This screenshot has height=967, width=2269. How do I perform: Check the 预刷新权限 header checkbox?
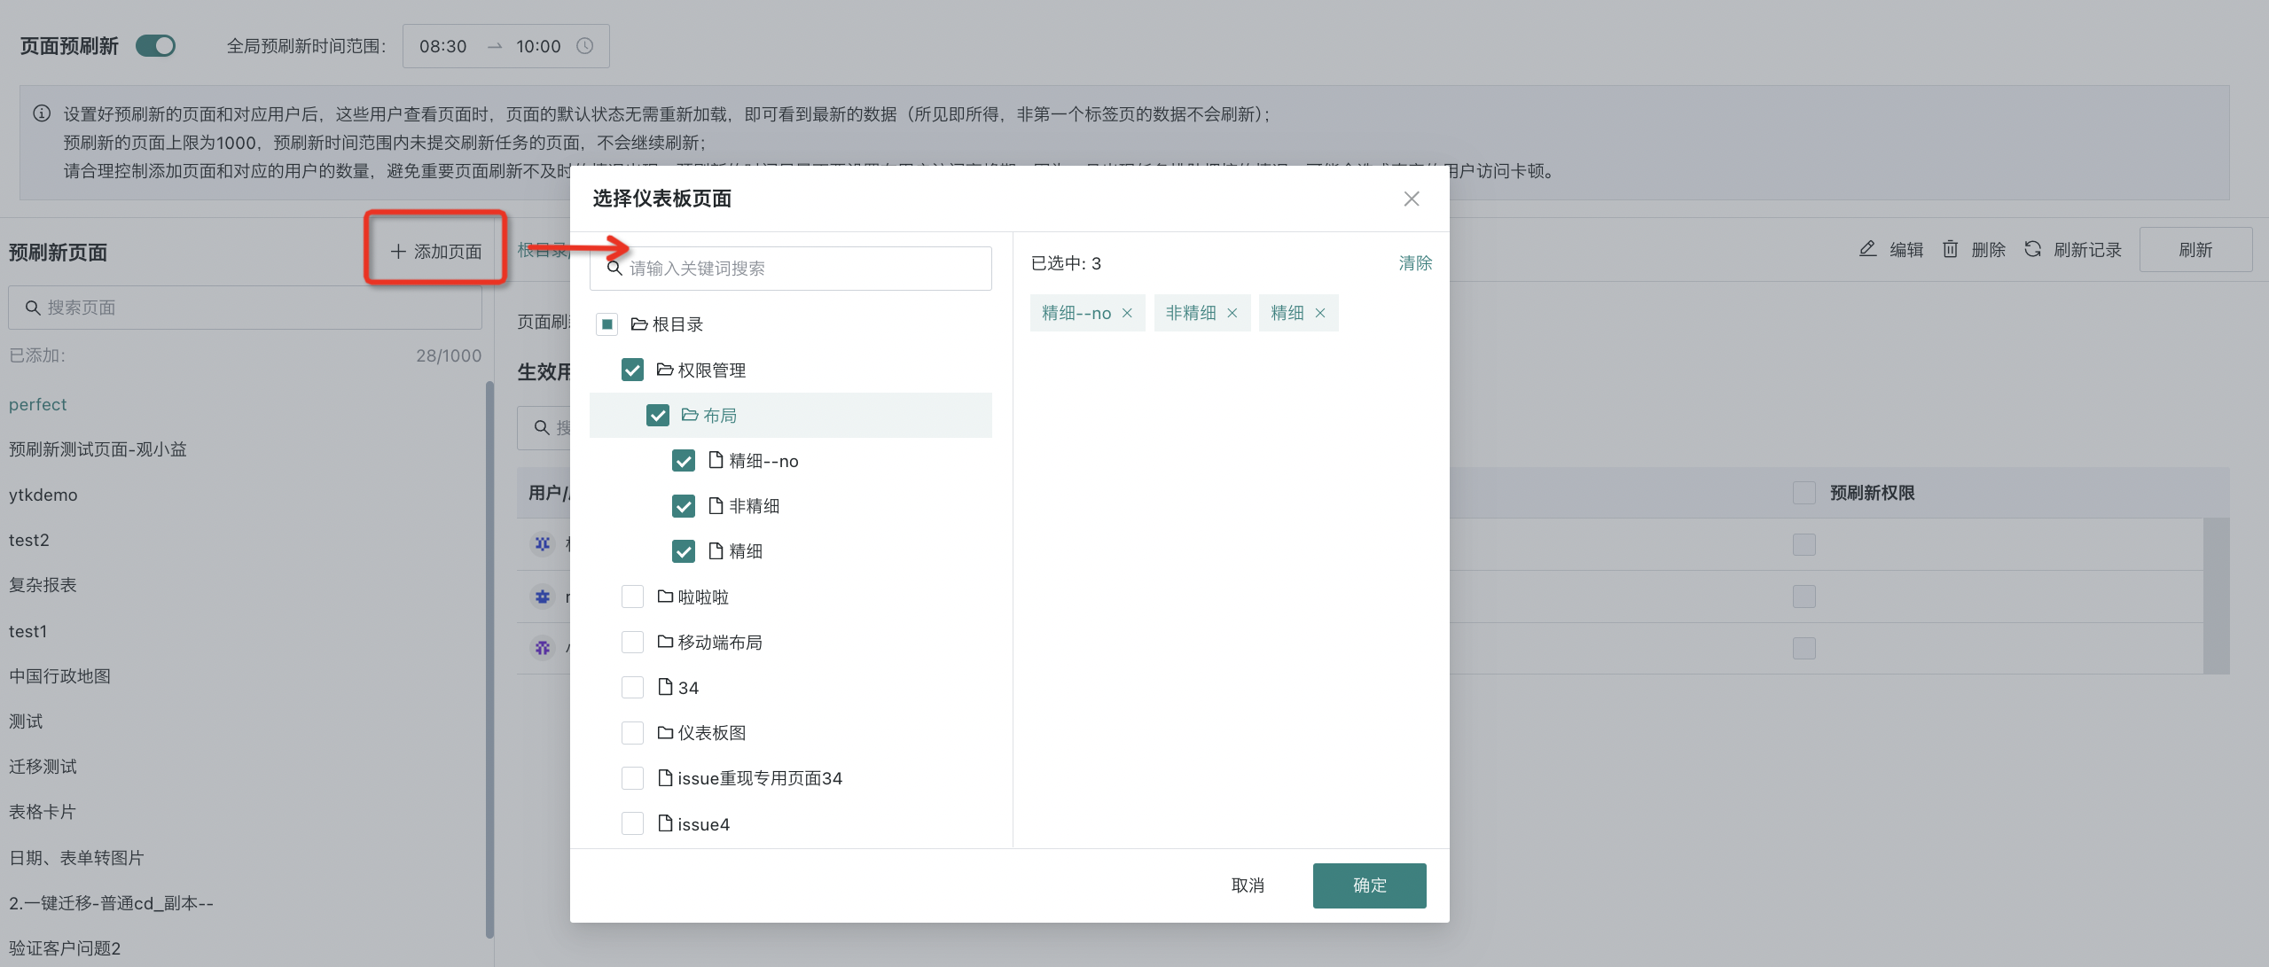(x=1803, y=492)
